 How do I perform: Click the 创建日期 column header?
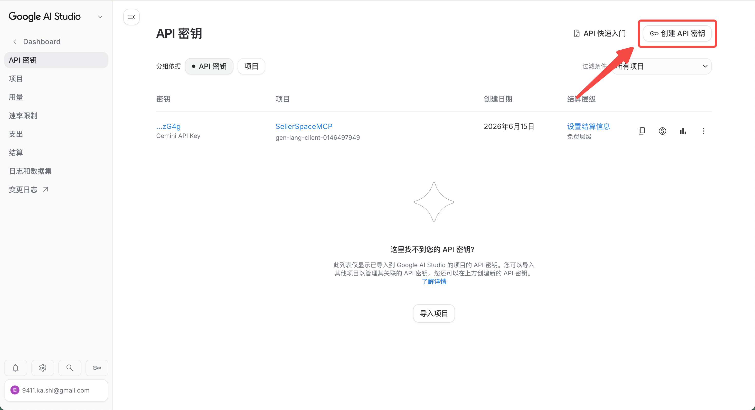[x=498, y=99]
